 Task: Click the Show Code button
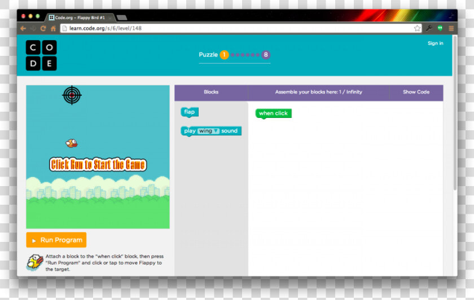coord(416,92)
